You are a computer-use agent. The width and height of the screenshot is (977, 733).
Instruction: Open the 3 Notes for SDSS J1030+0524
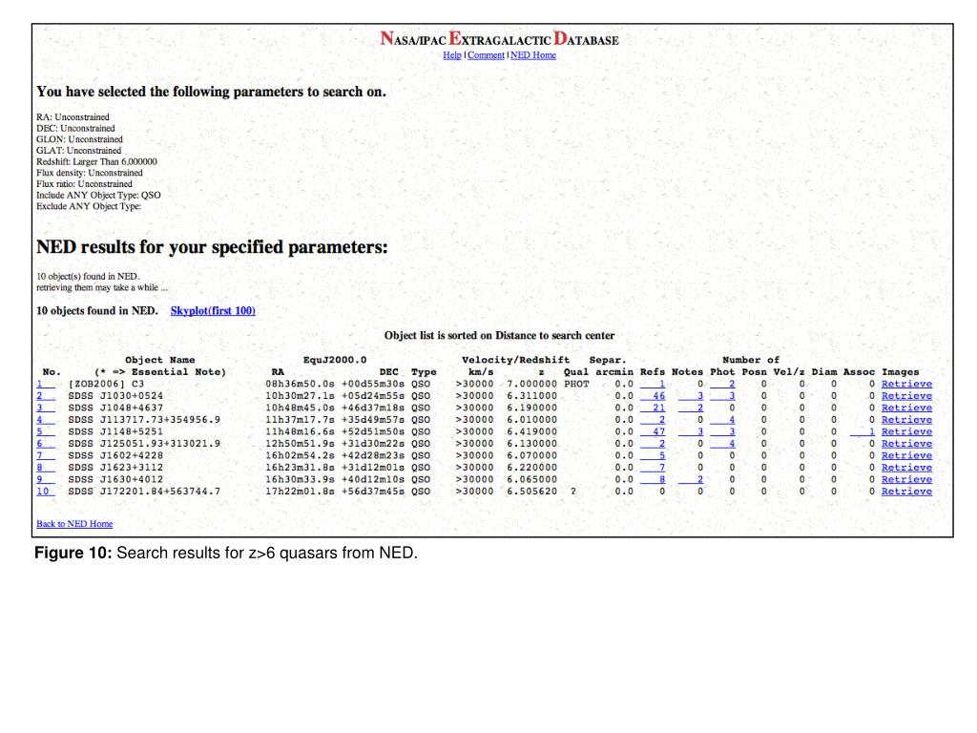click(691, 396)
